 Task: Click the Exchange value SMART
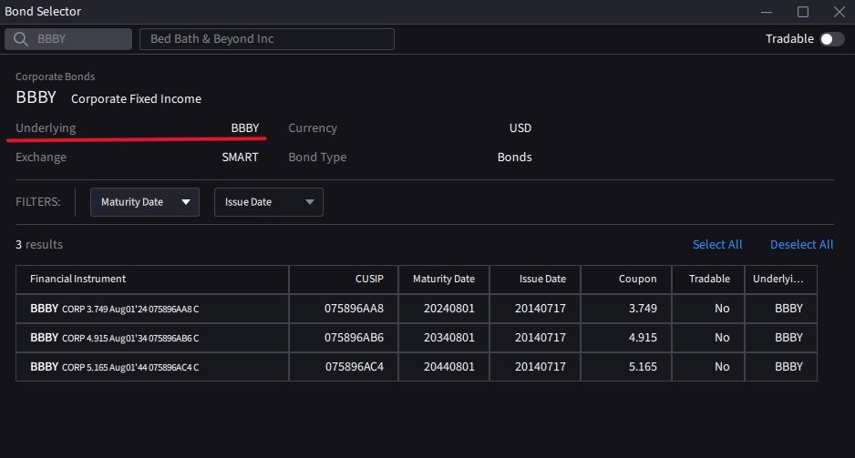point(240,158)
